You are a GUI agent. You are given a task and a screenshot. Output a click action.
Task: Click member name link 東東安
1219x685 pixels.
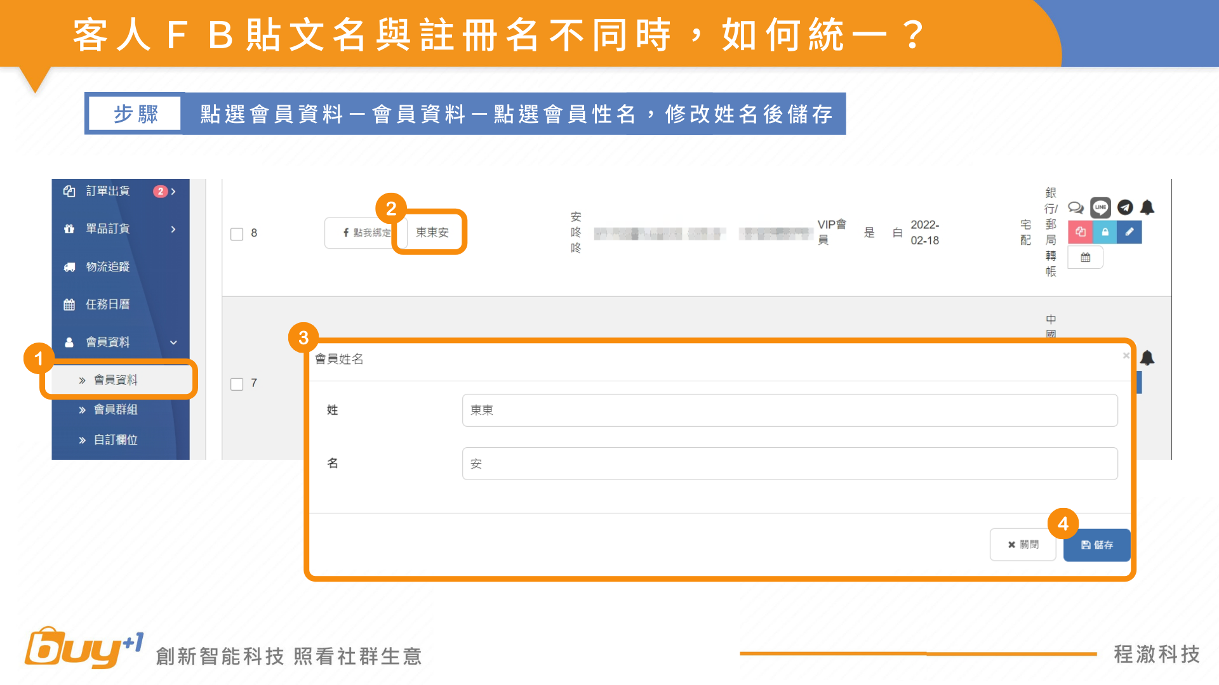(x=432, y=233)
